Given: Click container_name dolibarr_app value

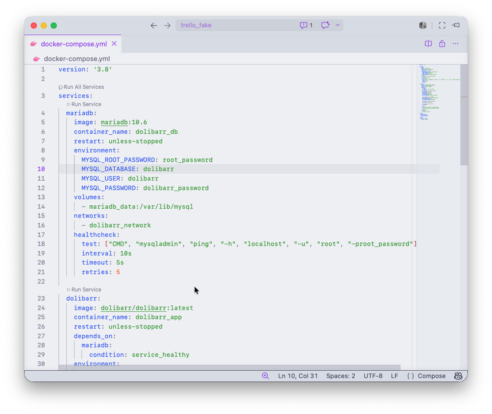Looking at the screenshot, I should coord(159,317).
